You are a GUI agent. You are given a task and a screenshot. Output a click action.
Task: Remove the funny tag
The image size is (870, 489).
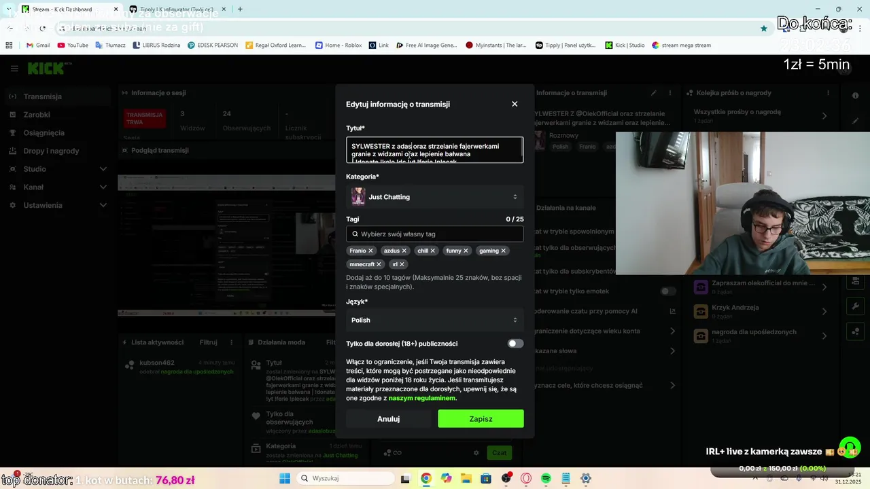pyautogui.click(x=466, y=251)
